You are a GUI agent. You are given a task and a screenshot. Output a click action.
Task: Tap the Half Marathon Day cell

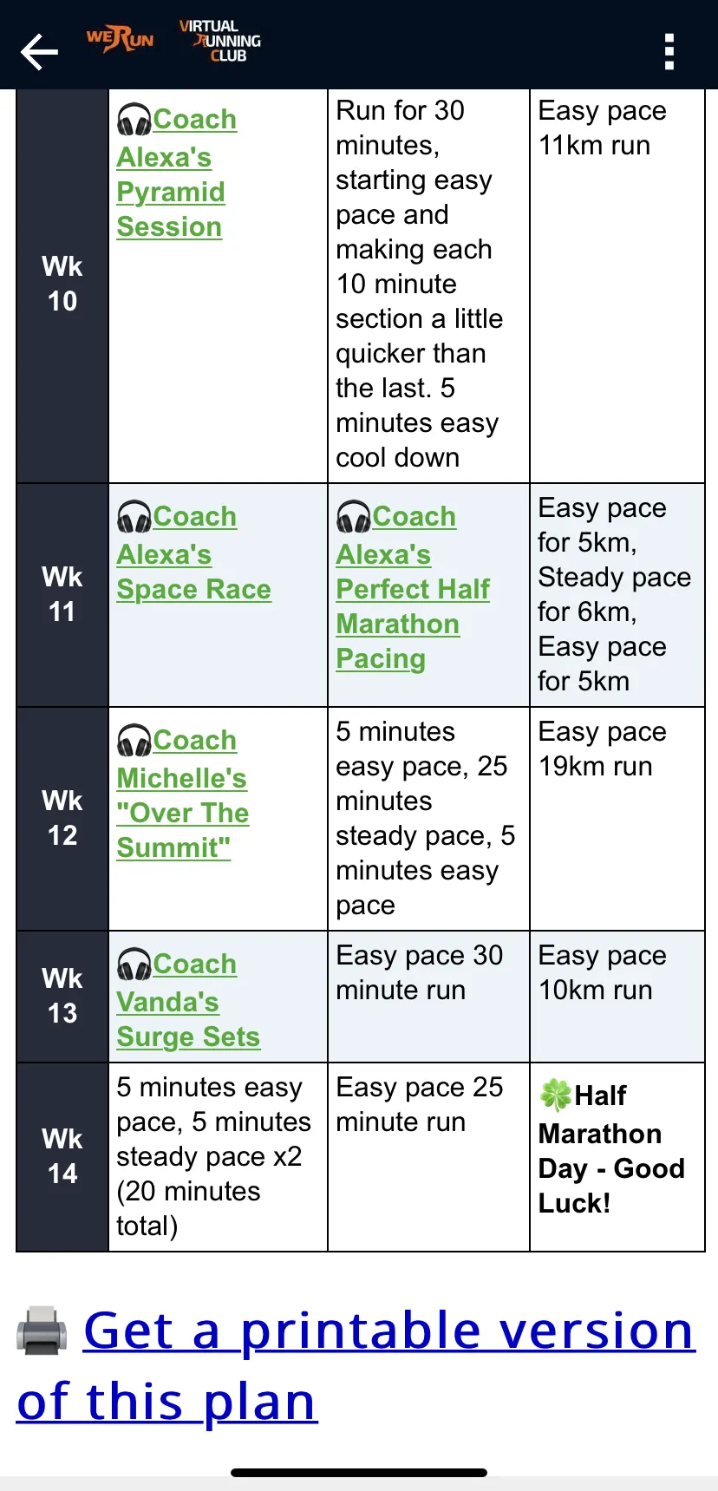(x=617, y=1156)
